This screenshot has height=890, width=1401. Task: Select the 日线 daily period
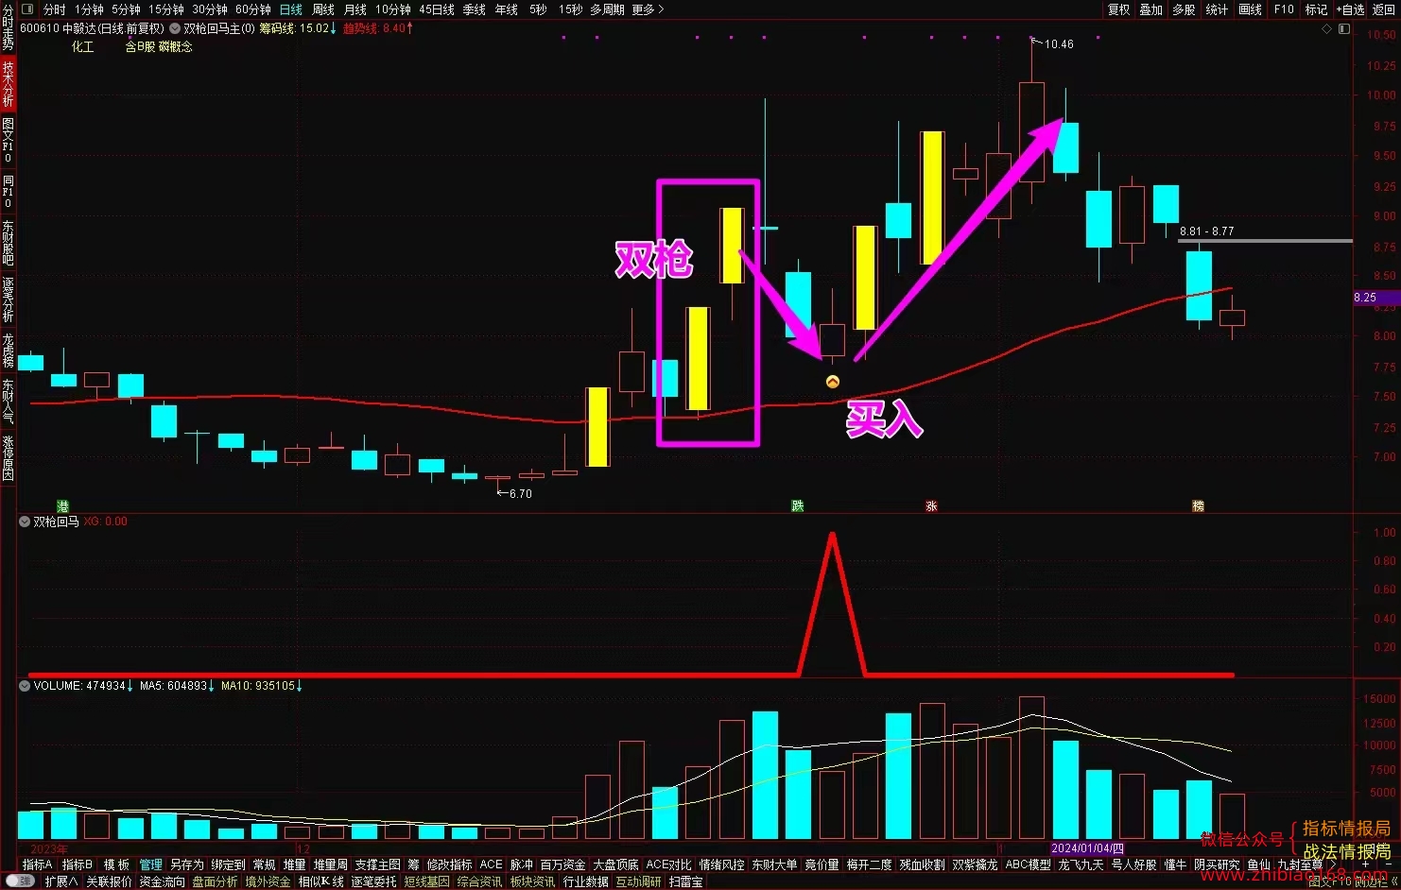pyautogui.click(x=290, y=9)
